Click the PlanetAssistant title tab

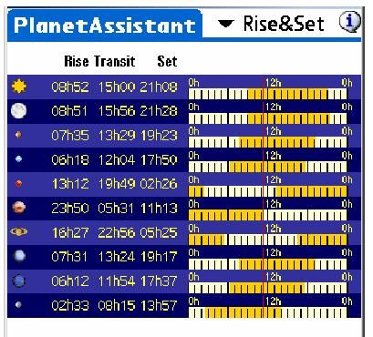point(105,25)
